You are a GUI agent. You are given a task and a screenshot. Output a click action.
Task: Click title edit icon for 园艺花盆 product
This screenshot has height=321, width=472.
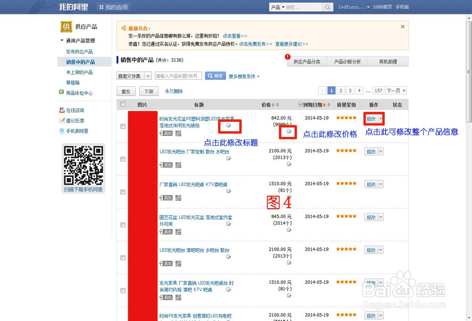coord(229,224)
